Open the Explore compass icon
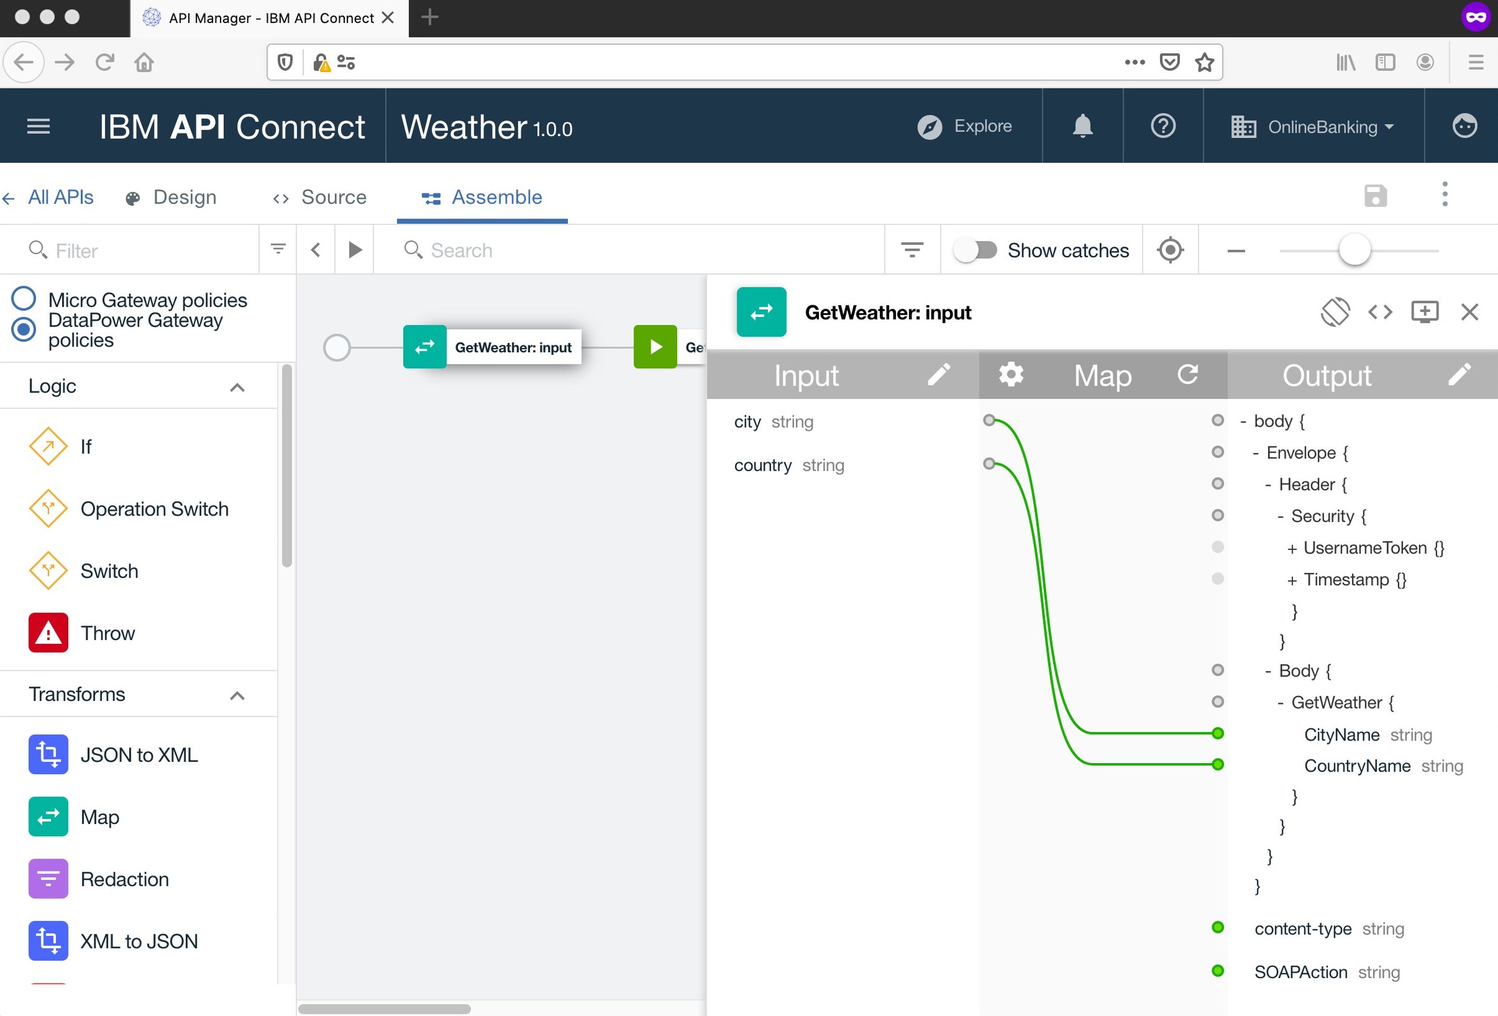 pos(929,127)
